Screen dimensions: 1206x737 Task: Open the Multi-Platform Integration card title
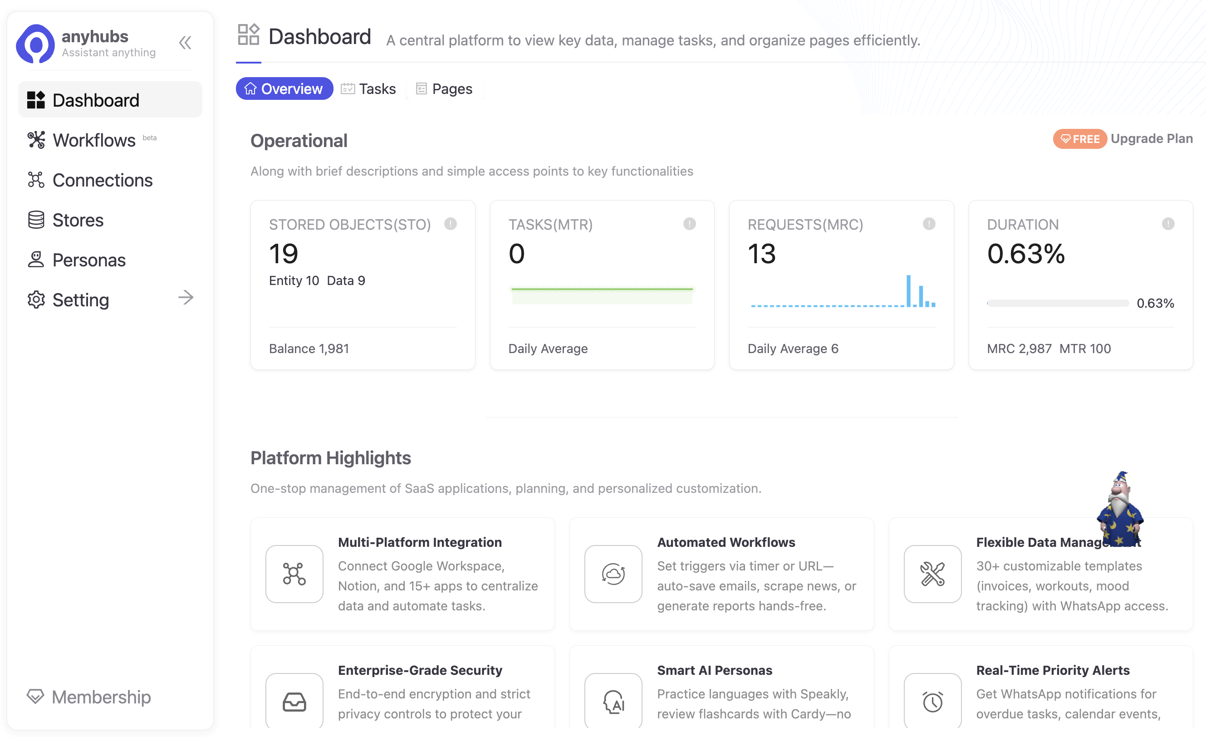420,543
